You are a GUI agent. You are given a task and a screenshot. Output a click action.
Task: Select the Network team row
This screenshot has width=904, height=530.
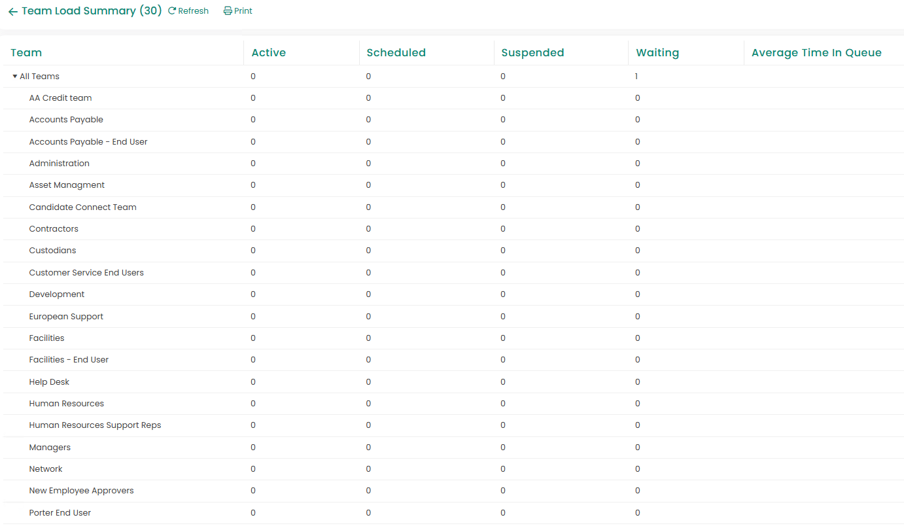pos(46,469)
